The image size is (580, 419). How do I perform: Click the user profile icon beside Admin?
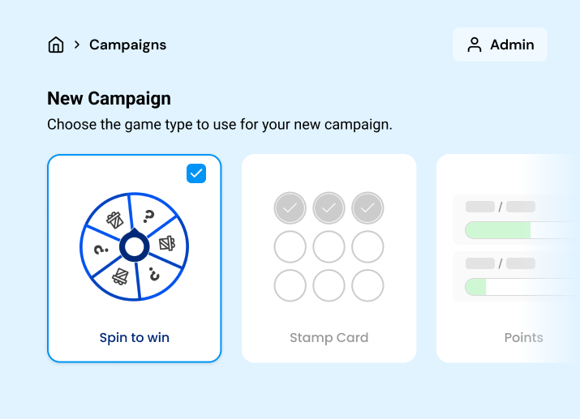pos(475,45)
